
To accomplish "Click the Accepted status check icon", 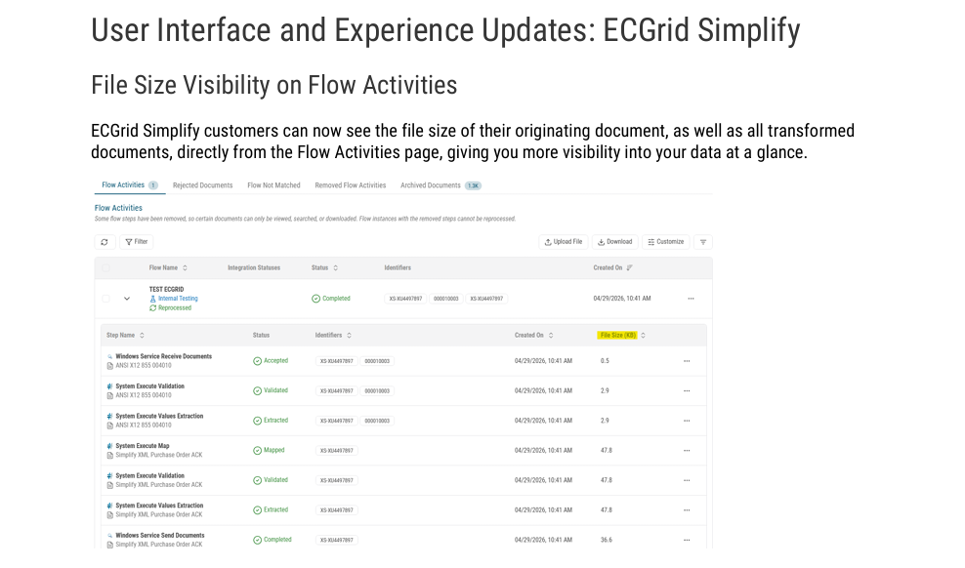I will coord(257,361).
